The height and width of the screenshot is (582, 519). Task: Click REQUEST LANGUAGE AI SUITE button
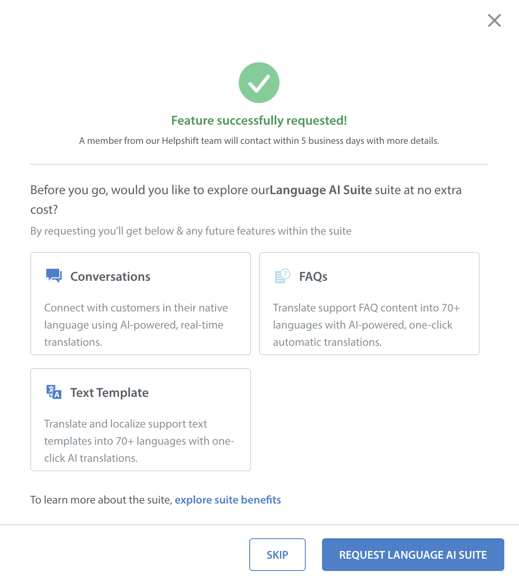(x=413, y=555)
